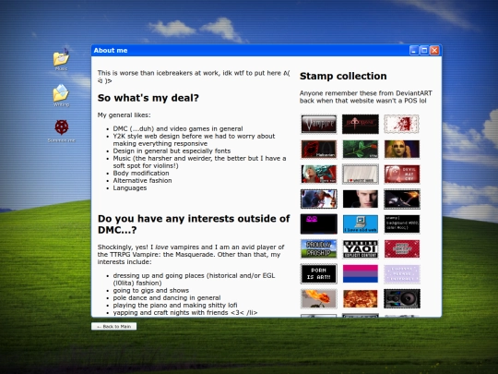
Task: Click 'Design in general but especially fonts'
Action: (172, 151)
